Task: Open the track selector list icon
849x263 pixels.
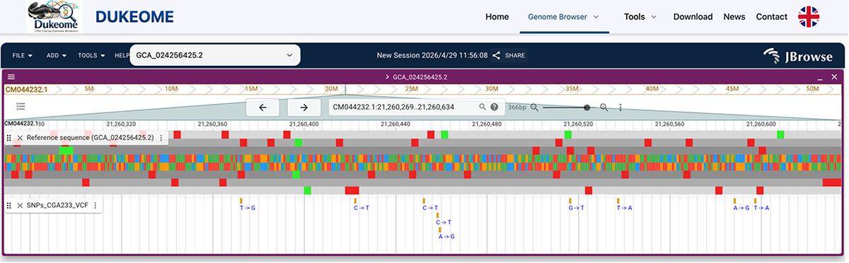Action: click(21, 107)
